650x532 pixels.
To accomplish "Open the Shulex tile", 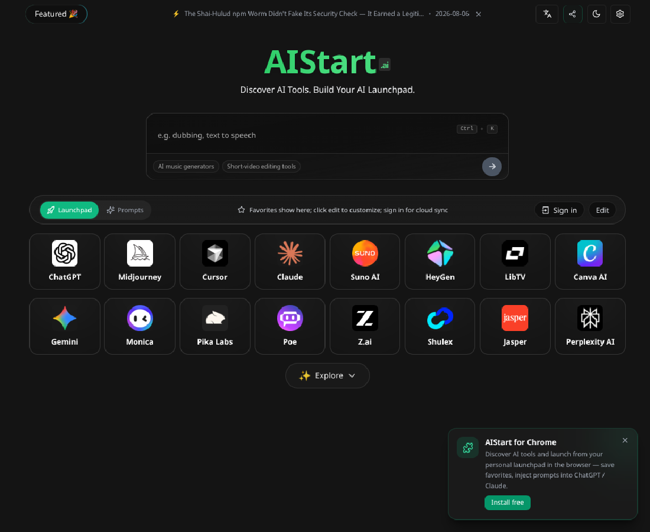I will pos(440,326).
